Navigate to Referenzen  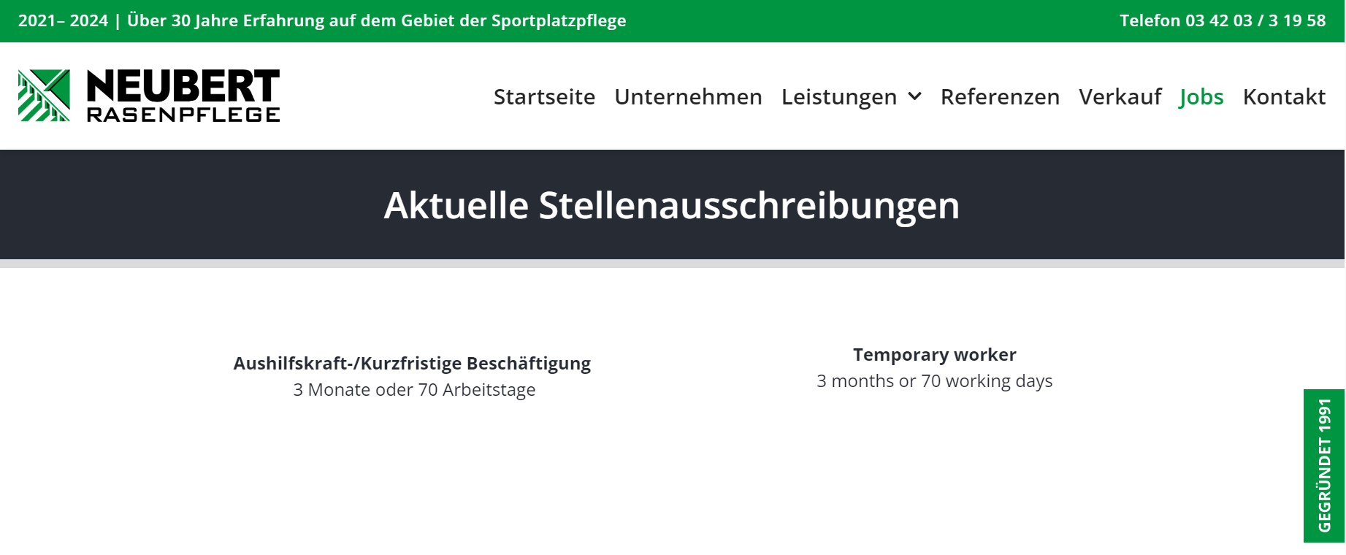[x=1000, y=96]
